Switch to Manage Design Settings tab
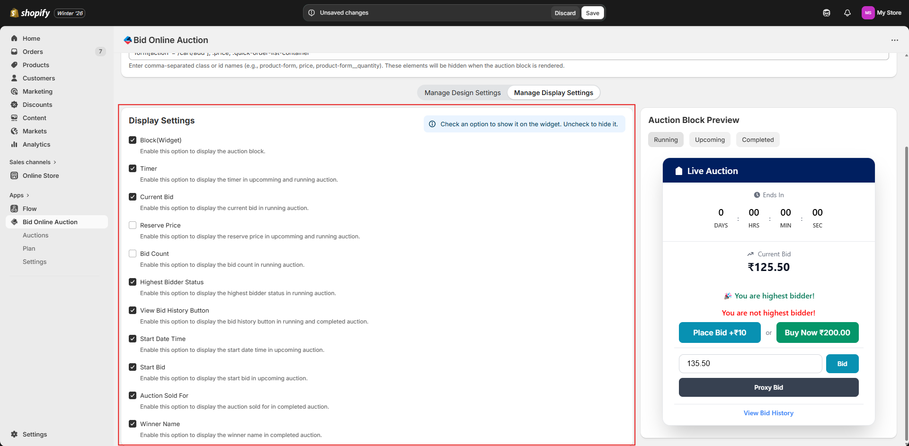The image size is (909, 446). pos(462,93)
